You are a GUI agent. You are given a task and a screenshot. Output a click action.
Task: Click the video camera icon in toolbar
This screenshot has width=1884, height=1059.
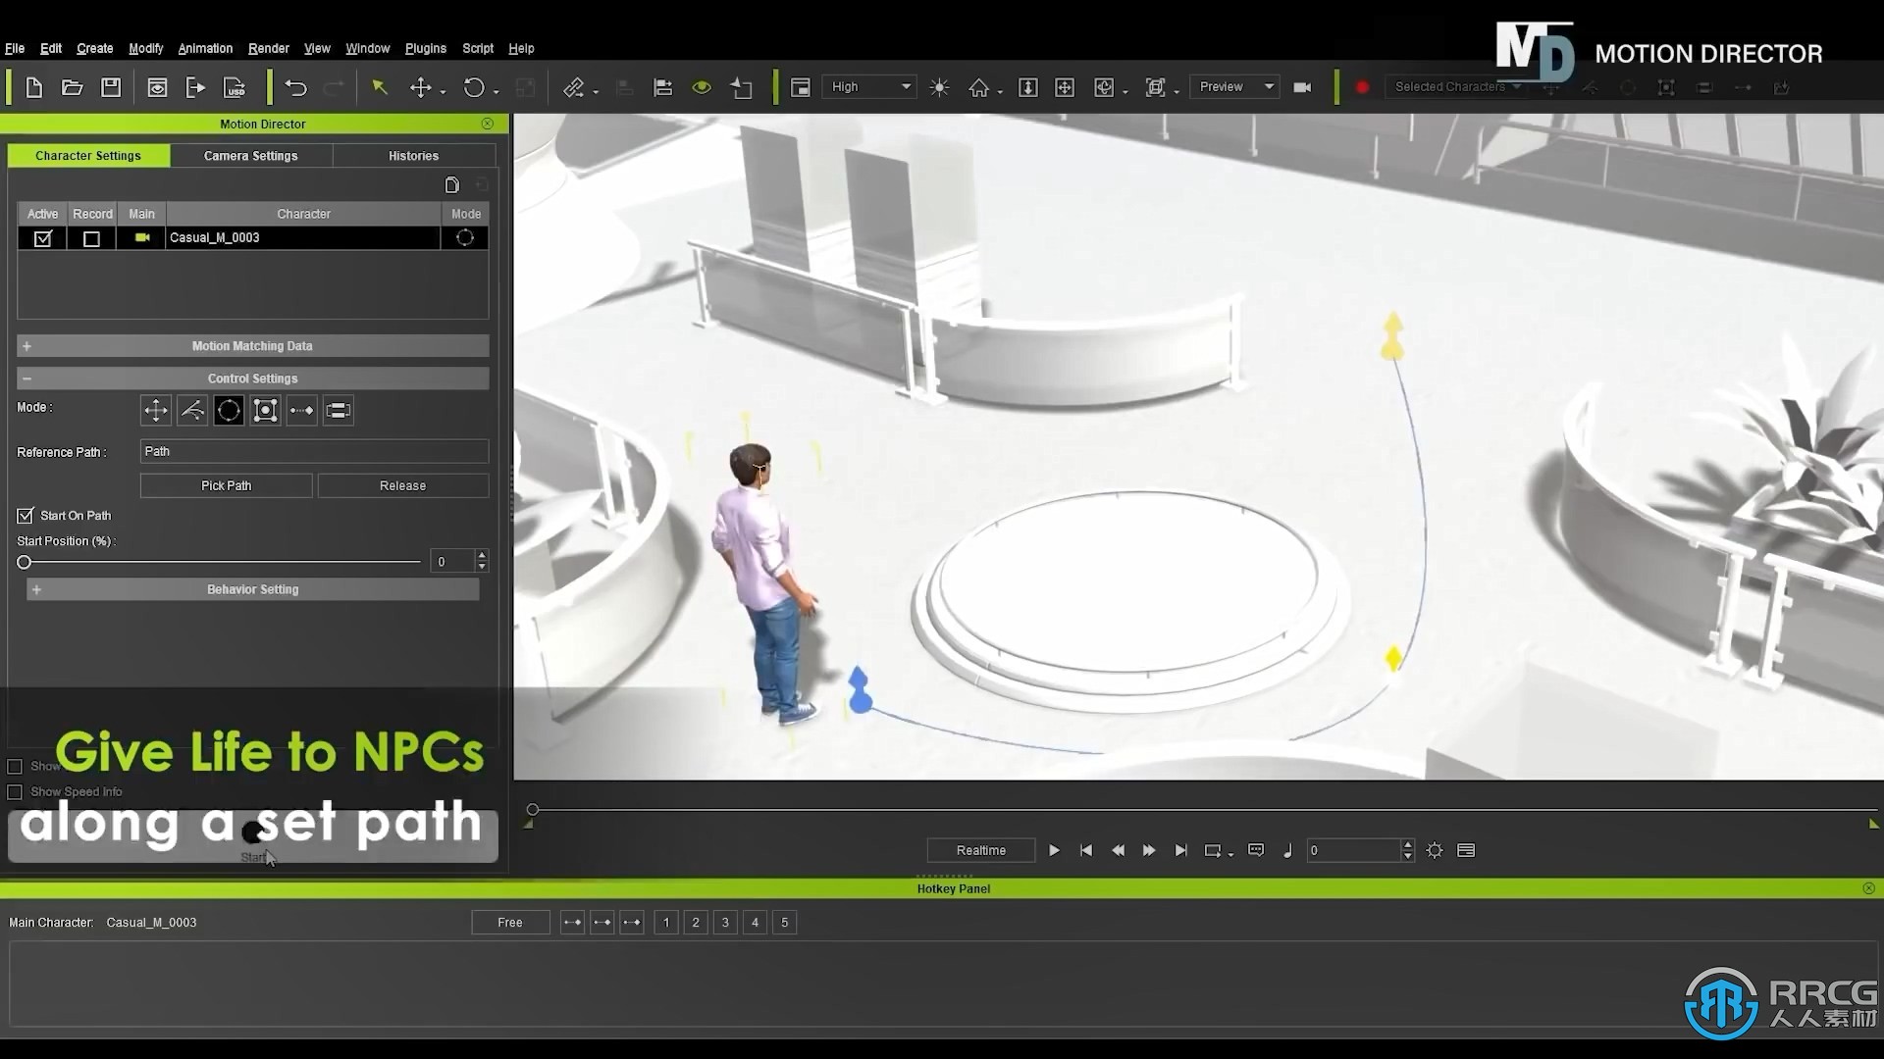coord(1302,87)
